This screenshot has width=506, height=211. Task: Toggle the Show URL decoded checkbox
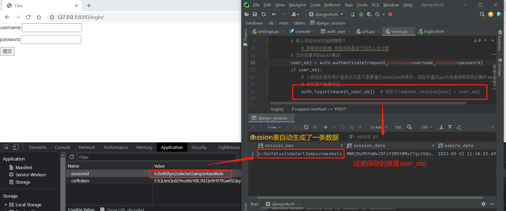point(102,209)
